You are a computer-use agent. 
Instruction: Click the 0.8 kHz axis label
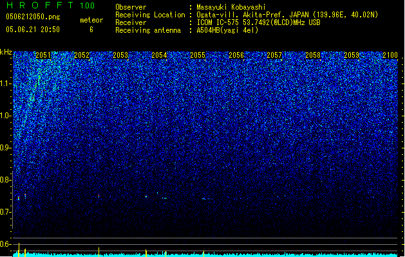[5, 180]
